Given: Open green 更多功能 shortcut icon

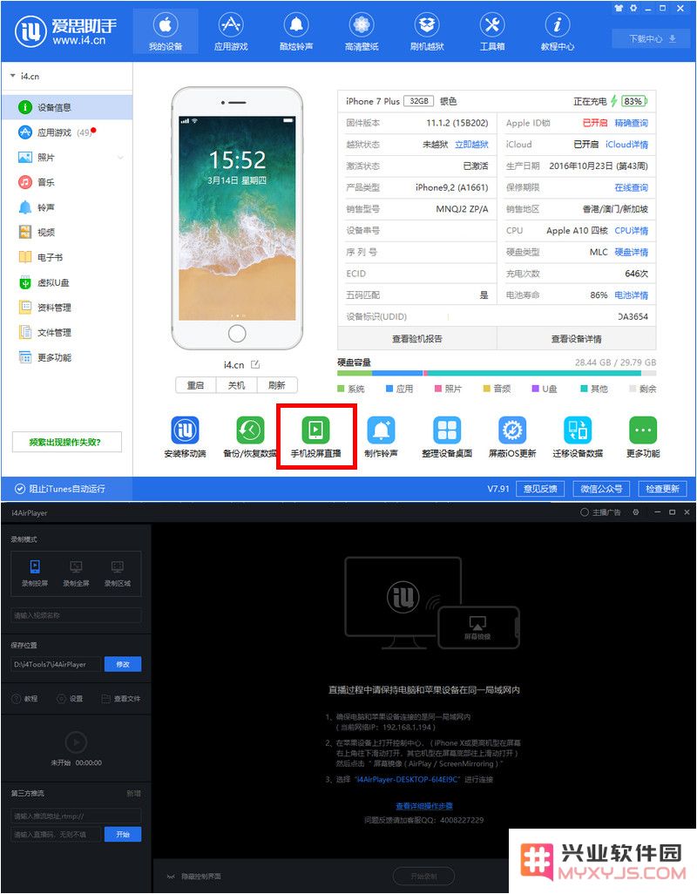Looking at the screenshot, I should 643,430.
